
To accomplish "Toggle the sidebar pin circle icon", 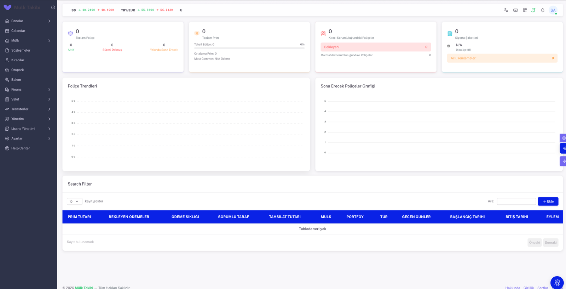I will [x=53, y=7].
